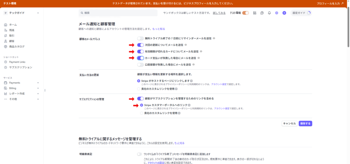350x164 pixels.
Task: Open the settings gear icon
Action: [x=277, y=13]
